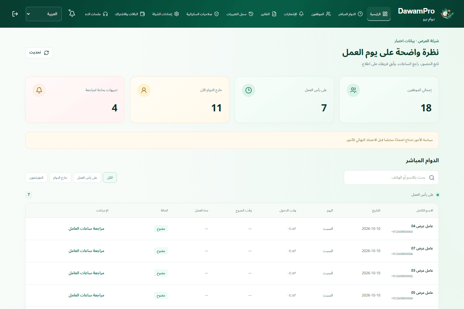This screenshot has width=464, height=309.
Task: Open the التقارير menu item
Action: click(x=269, y=14)
